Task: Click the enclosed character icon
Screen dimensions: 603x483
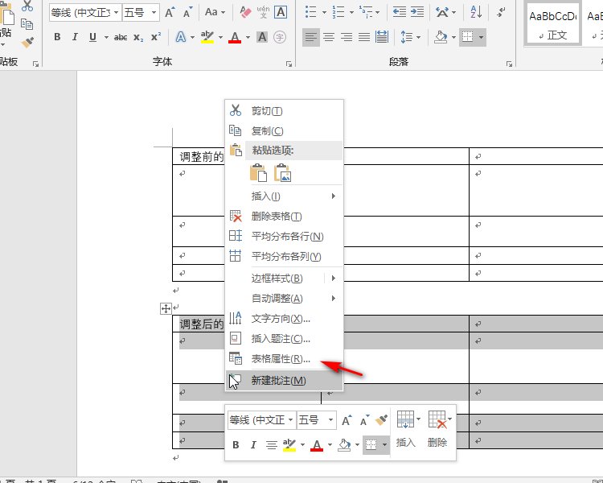Action: pos(280,37)
